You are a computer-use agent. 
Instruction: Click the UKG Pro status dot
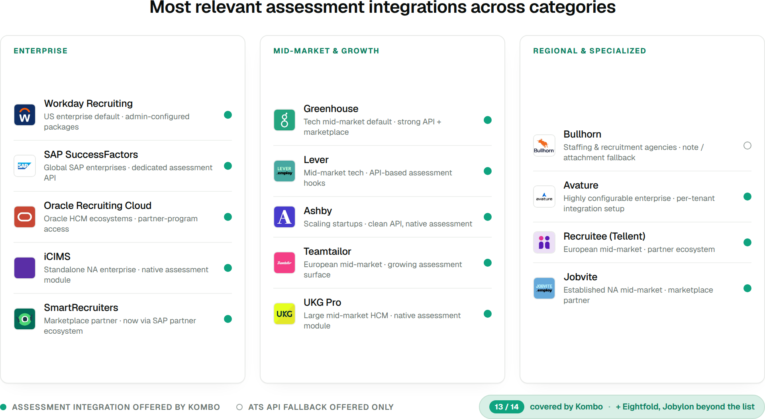[x=488, y=314]
